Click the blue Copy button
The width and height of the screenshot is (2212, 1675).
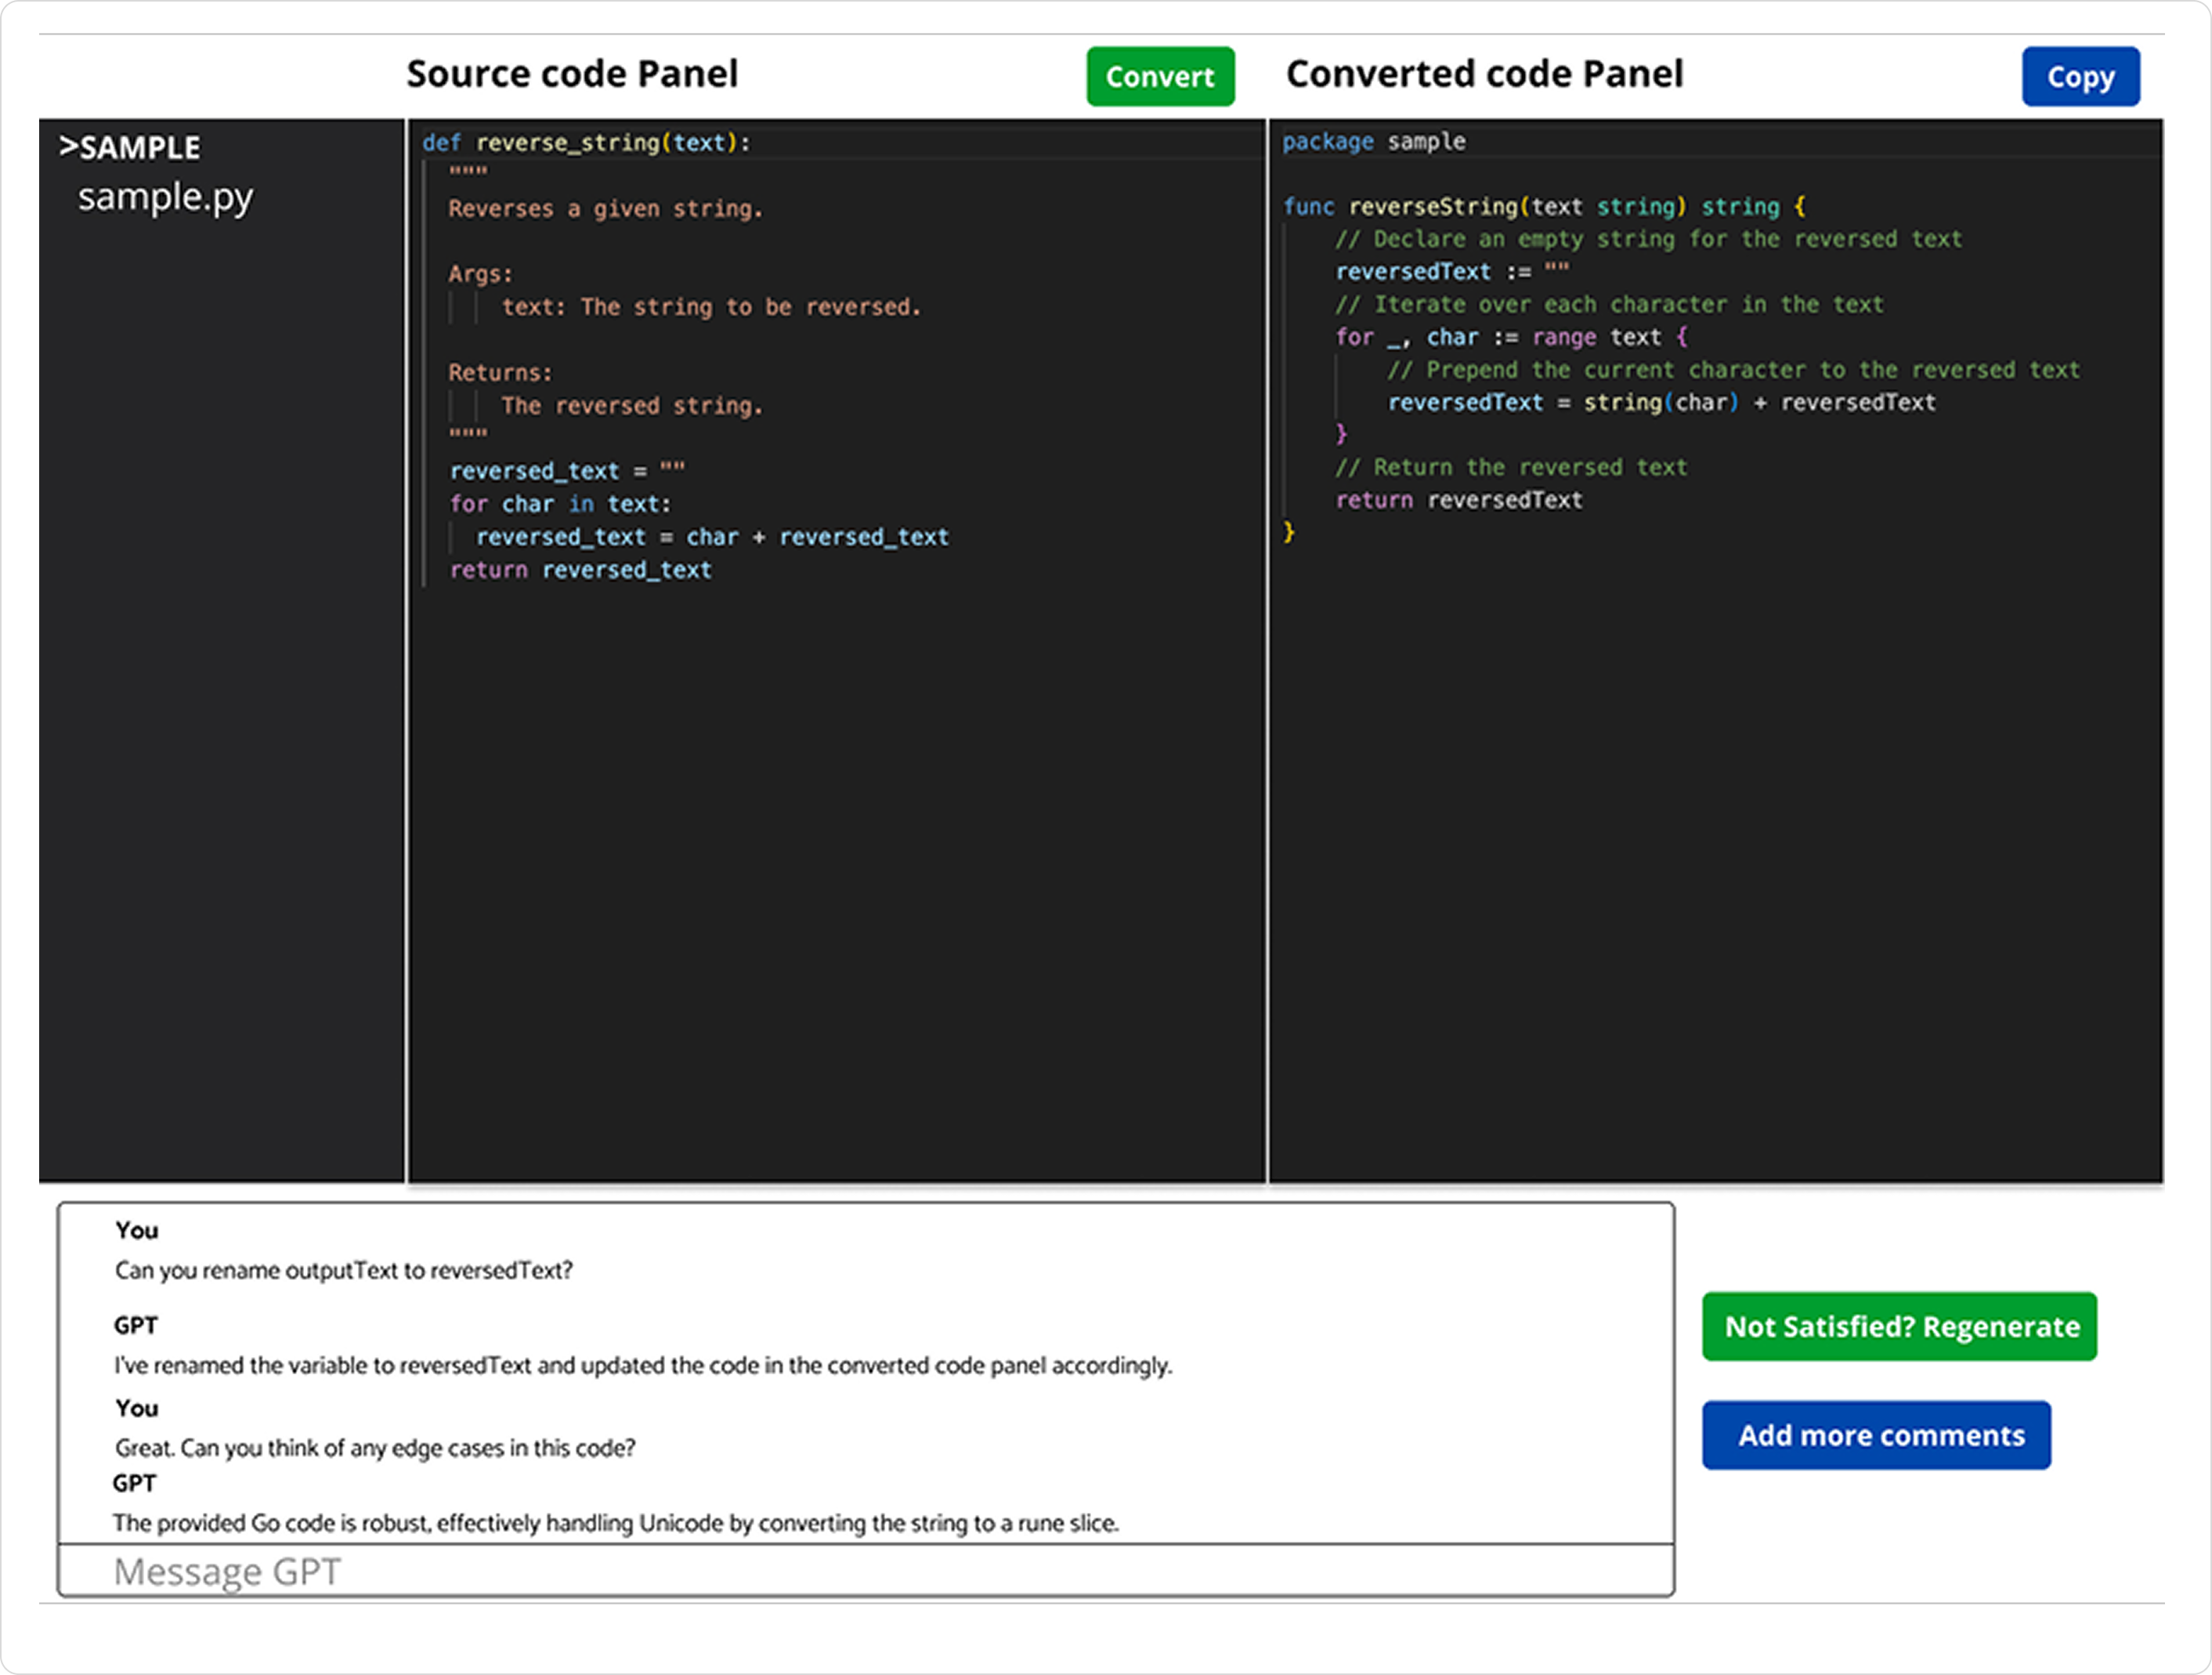2079,77
